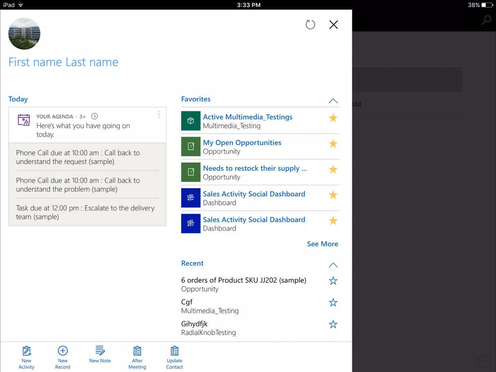Open My Open Opportunities link
The image size is (496, 372).
(x=242, y=143)
